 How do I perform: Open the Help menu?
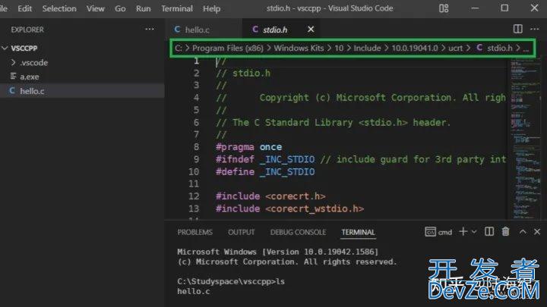click(x=211, y=8)
